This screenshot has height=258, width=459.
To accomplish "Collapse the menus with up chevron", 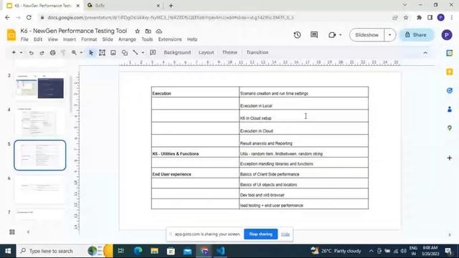I will 425,53.
